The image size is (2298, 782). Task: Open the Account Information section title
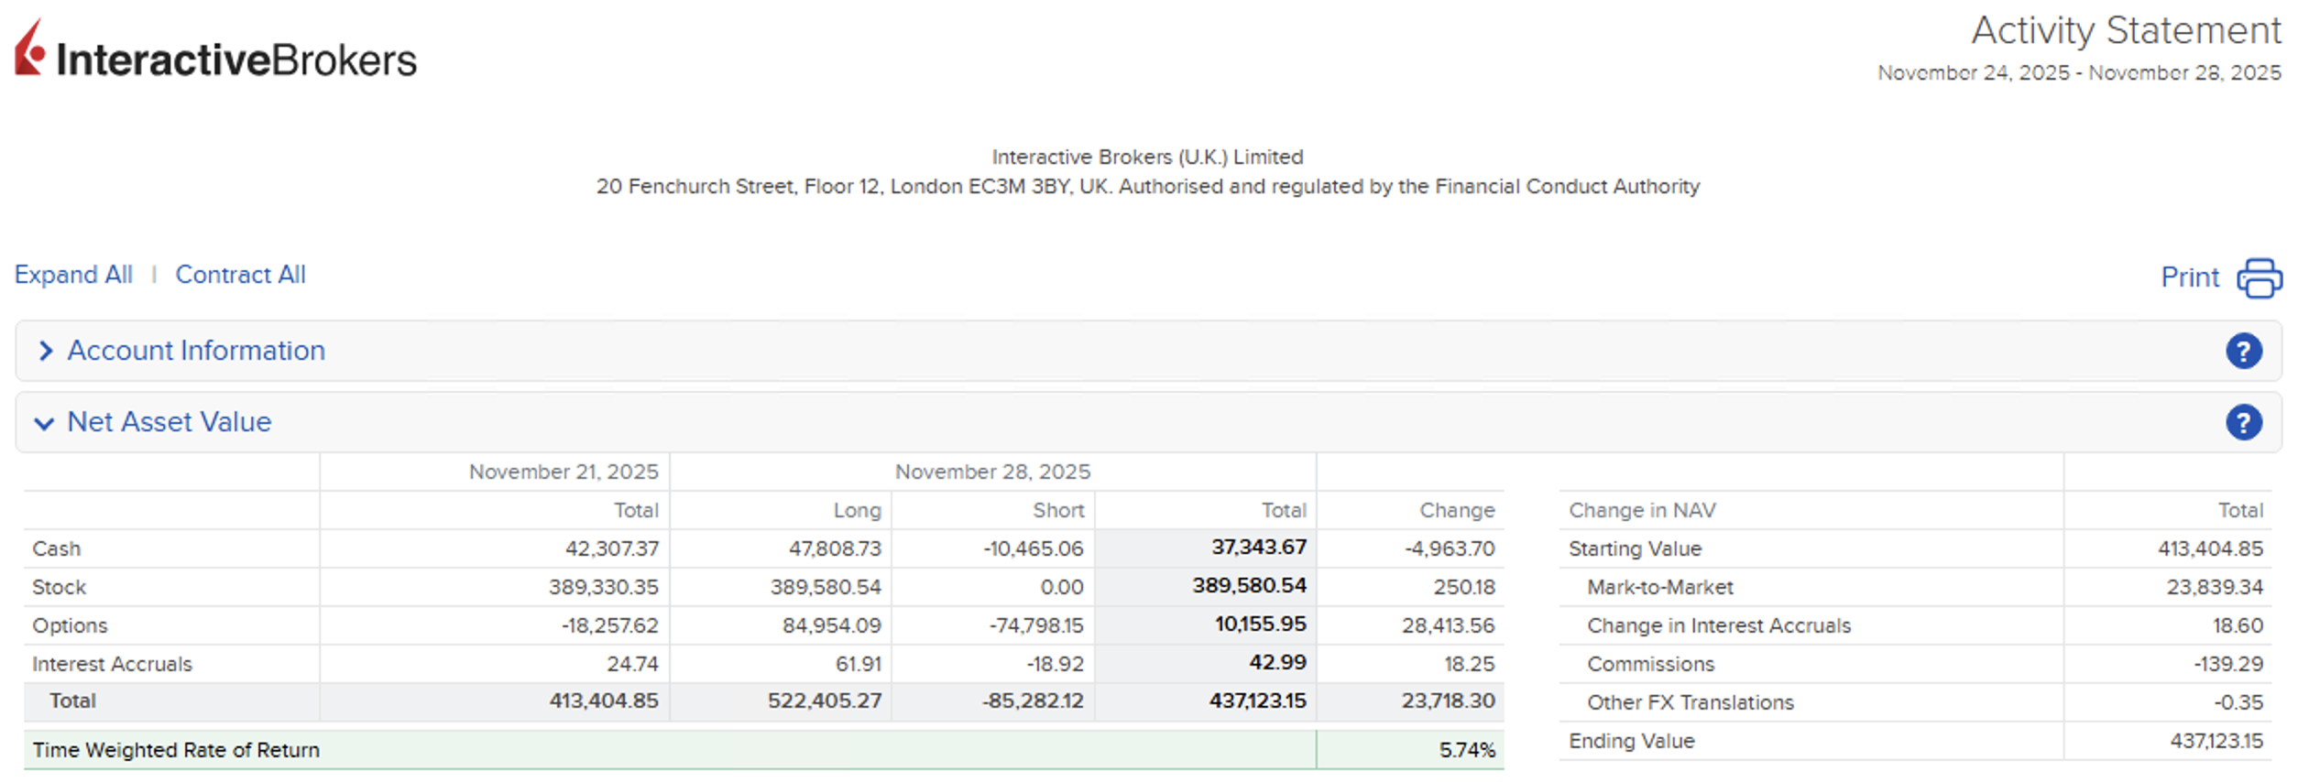click(x=196, y=351)
